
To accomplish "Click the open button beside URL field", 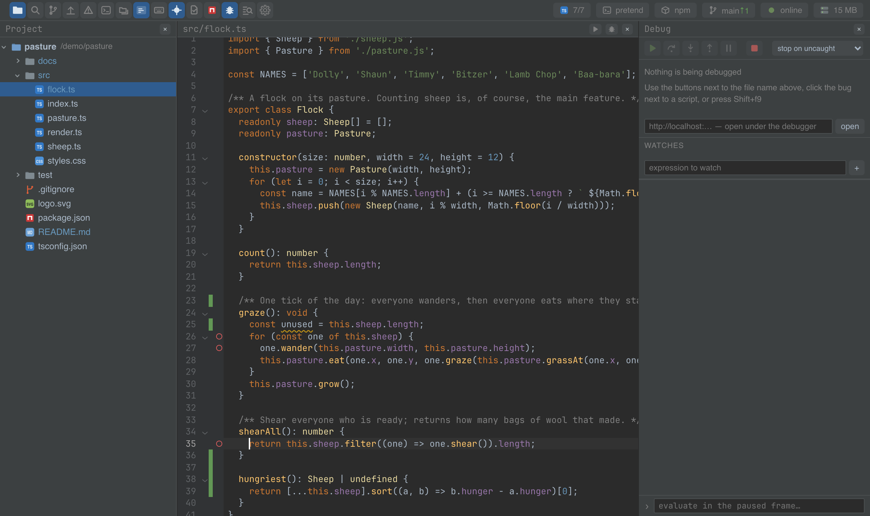I will pos(850,126).
